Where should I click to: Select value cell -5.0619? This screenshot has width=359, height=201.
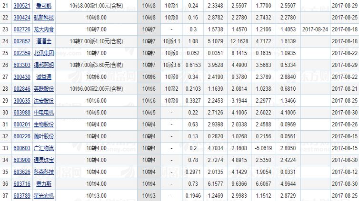[263, 148]
